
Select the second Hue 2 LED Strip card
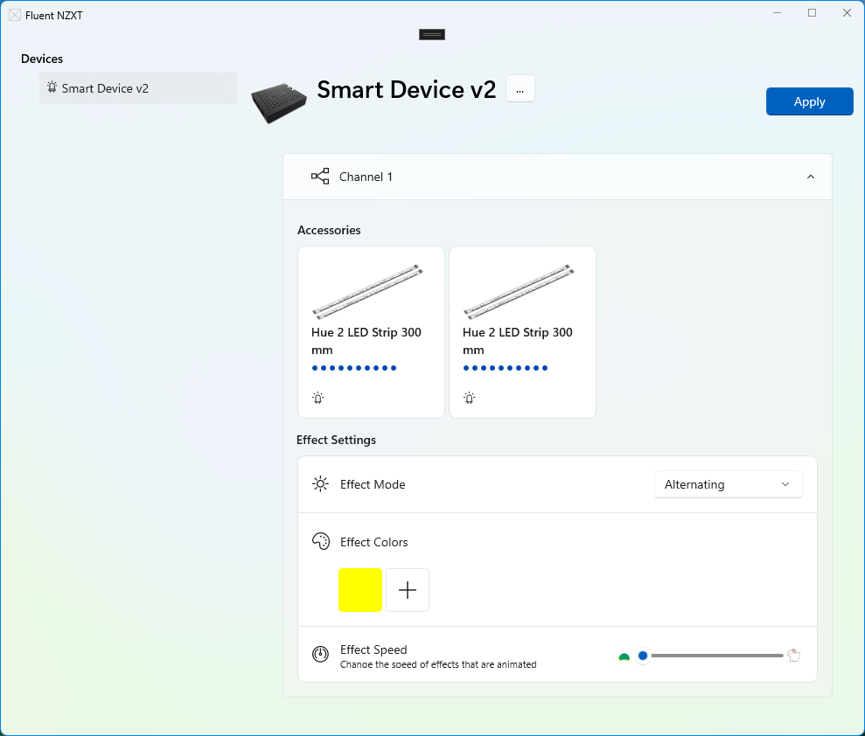tap(522, 332)
